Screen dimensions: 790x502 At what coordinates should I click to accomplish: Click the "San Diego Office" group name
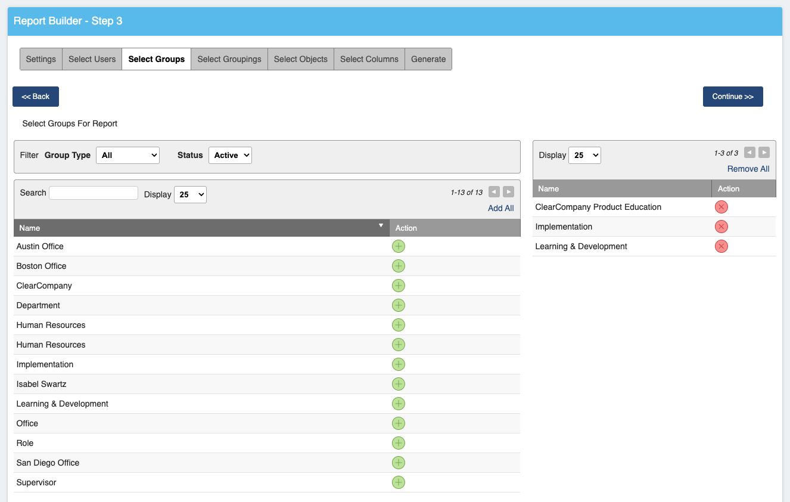pyautogui.click(x=48, y=463)
